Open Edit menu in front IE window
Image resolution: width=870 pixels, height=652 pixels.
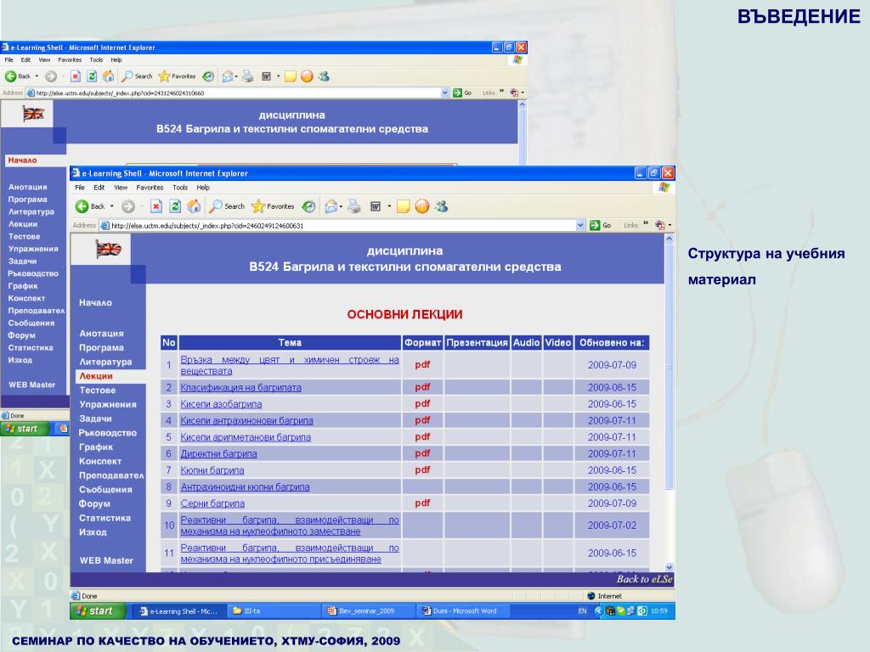[99, 188]
